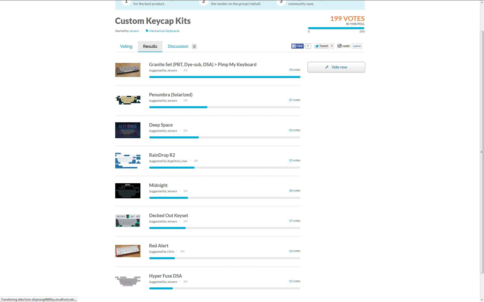
Task: Submit the poll to reddit
Action: tap(357, 46)
